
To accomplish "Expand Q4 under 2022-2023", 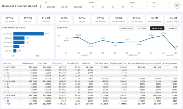I will pyautogui.click(x=5, y=78).
